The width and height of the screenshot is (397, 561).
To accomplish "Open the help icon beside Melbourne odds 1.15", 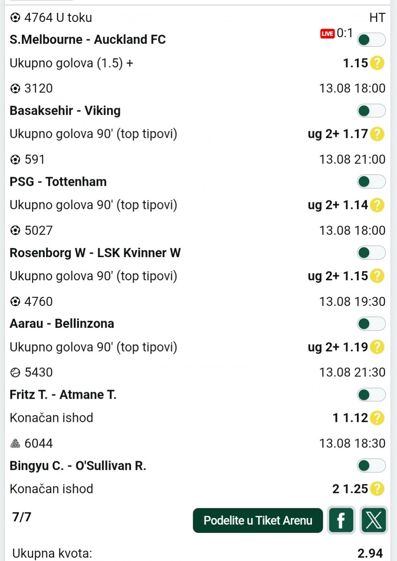I will 377,63.
